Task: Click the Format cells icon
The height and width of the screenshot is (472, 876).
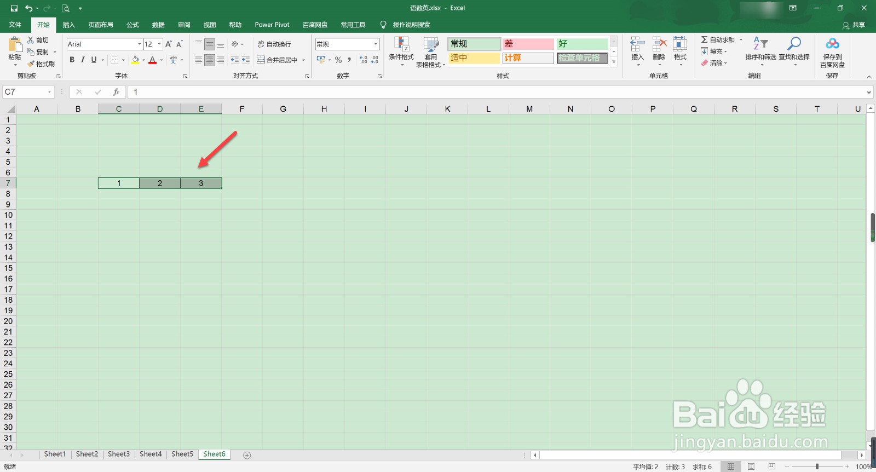Action: tap(680, 44)
